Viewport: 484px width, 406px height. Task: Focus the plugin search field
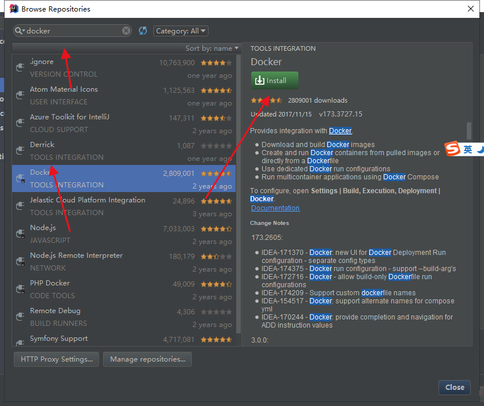coord(73,31)
